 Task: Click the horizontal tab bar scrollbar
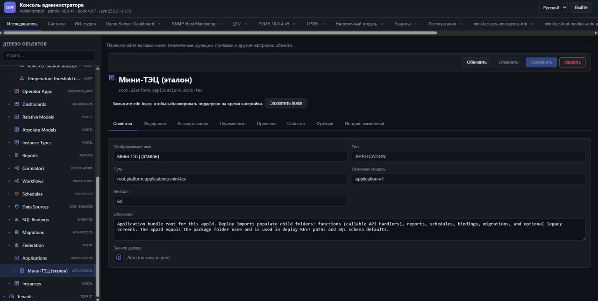pos(220,33)
